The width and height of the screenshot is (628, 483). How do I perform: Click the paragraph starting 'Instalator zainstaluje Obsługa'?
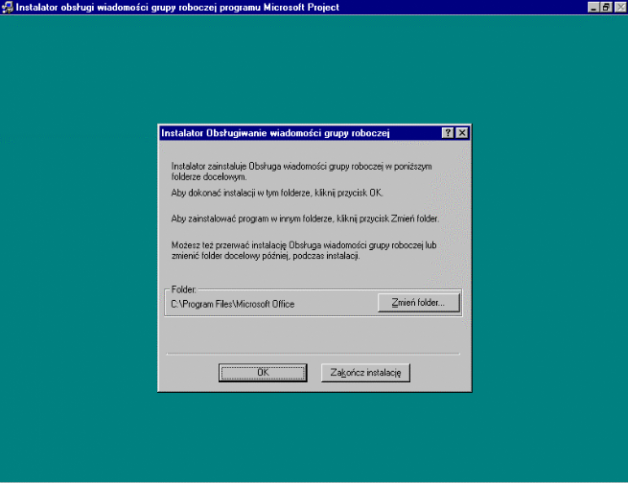coord(292,171)
